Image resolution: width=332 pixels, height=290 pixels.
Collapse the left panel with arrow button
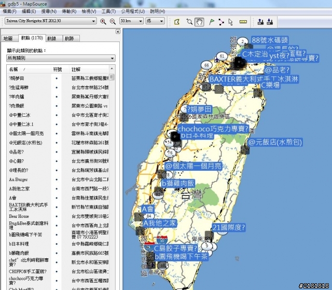[x=118, y=32]
